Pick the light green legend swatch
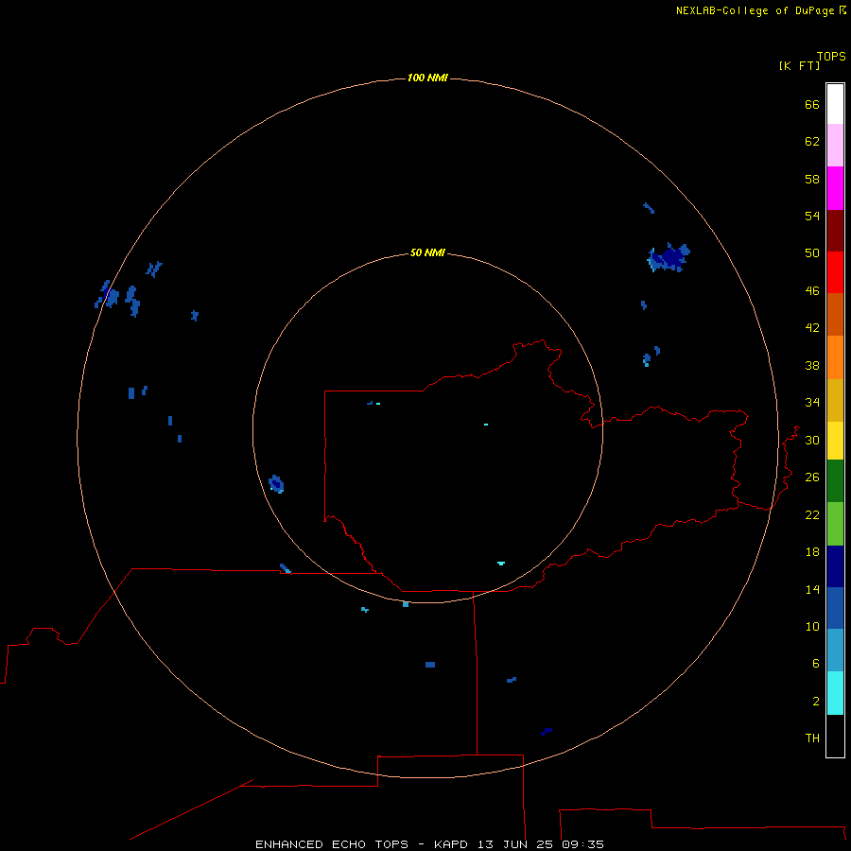851x851 pixels. coord(835,524)
